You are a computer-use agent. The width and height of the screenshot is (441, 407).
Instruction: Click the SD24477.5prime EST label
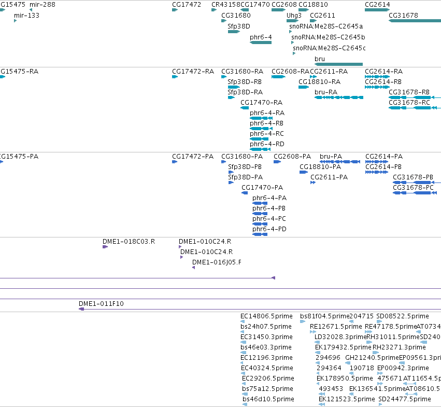pyautogui.click(x=404, y=399)
